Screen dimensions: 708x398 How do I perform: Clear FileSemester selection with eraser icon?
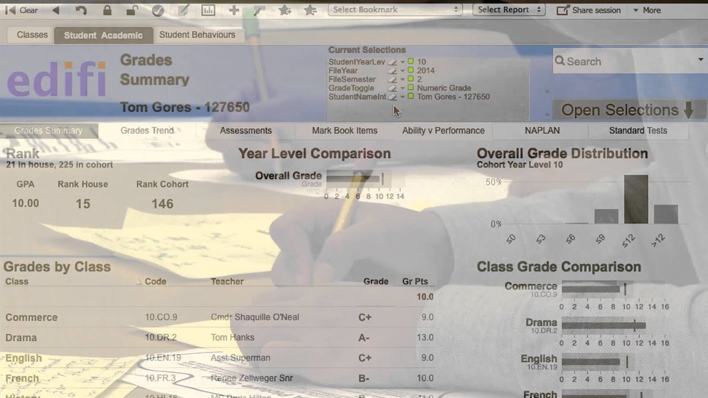[x=392, y=80]
